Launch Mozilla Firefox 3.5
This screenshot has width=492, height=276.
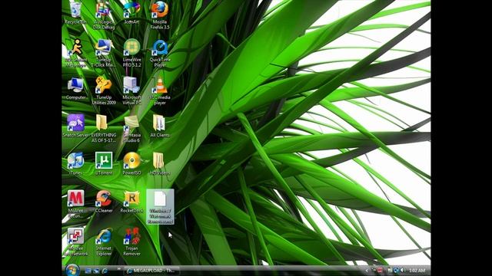[160, 15]
